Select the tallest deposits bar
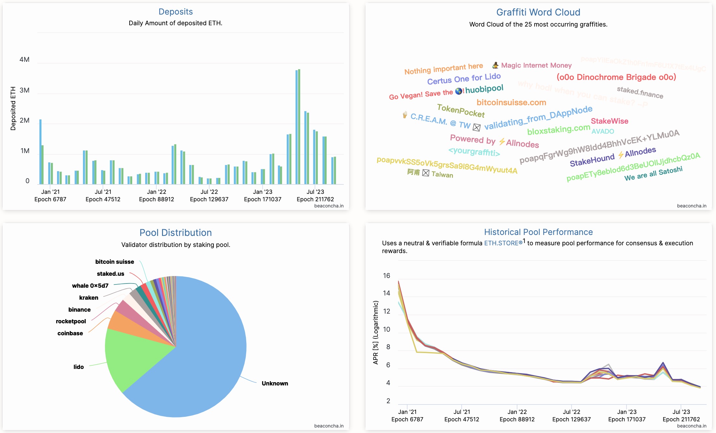Image resolution: width=716 pixels, height=433 pixels. click(x=299, y=127)
